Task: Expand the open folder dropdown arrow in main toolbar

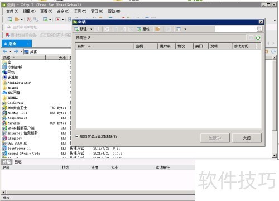Action: click(22, 19)
